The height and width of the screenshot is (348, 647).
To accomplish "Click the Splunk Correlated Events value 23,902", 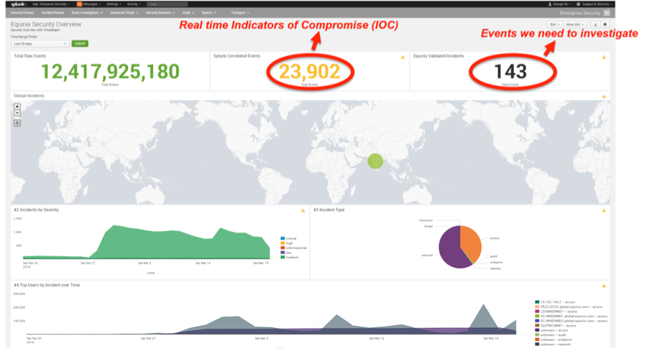I will [x=309, y=72].
